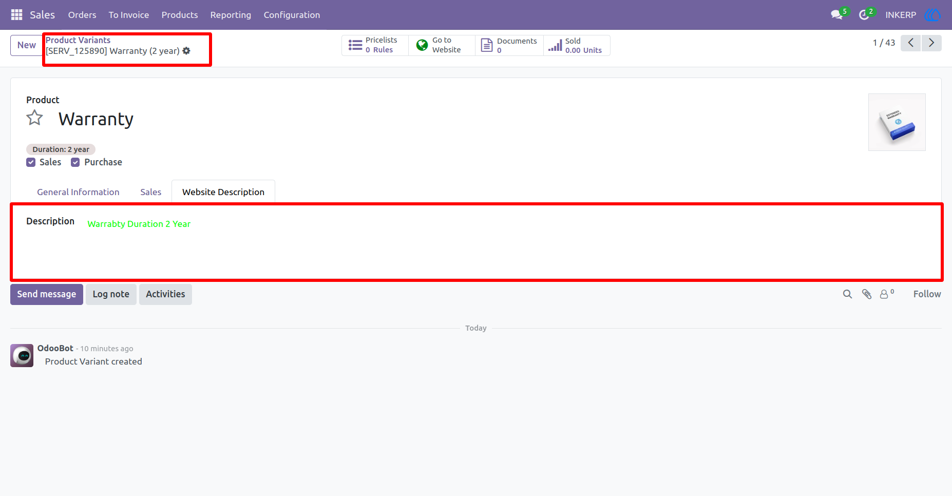Uncheck the Purchase checkbox
Screen dimensions: 952x496
[75, 162]
